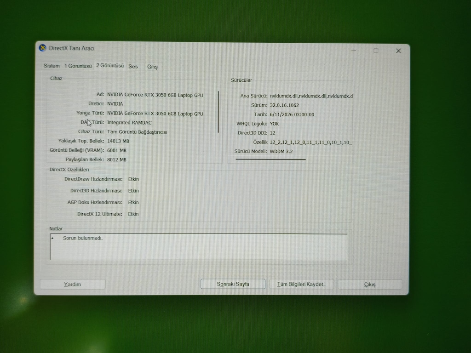Minimize the DirectX Tanı Aracı window
Screen dimensions: 471x353
[x=354, y=51]
